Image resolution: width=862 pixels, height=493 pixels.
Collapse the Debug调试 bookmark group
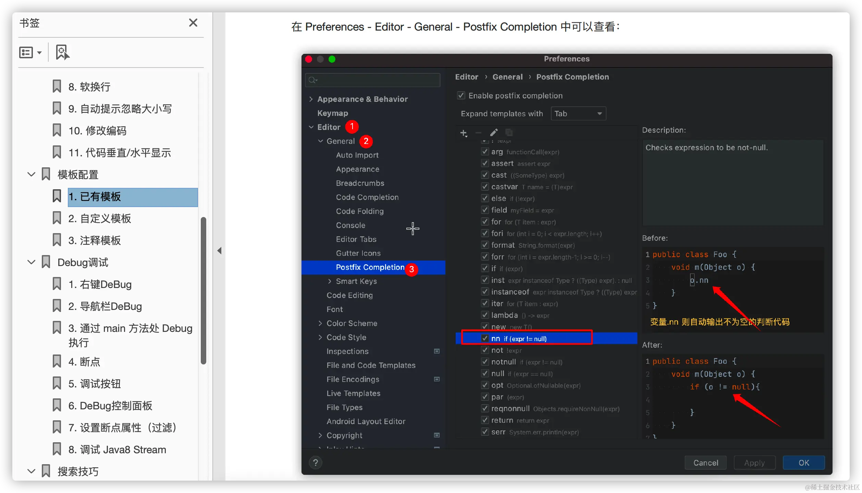[x=31, y=262]
